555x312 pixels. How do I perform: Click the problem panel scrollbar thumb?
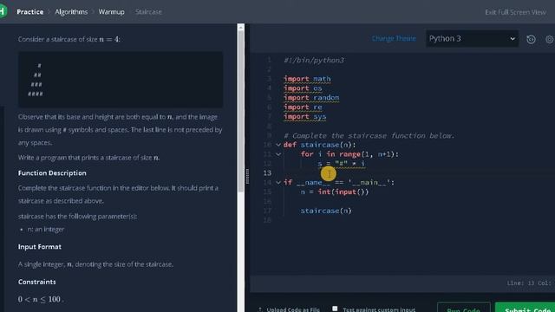[x=241, y=110]
